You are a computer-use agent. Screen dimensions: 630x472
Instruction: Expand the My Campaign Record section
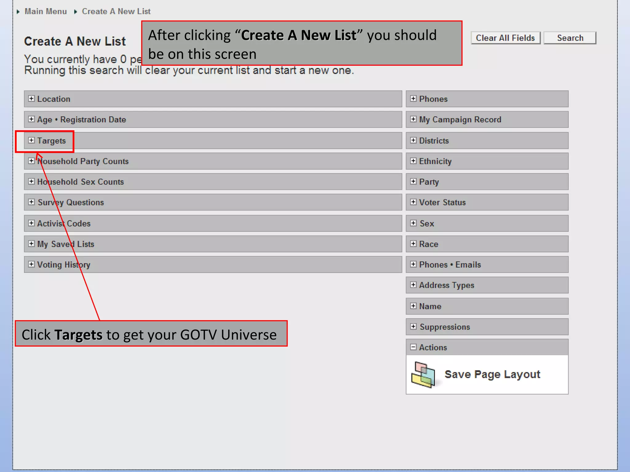(413, 119)
